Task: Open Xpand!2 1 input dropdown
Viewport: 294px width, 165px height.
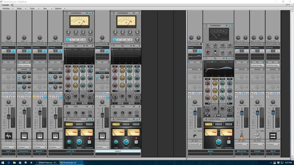Action: coord(40,144)
